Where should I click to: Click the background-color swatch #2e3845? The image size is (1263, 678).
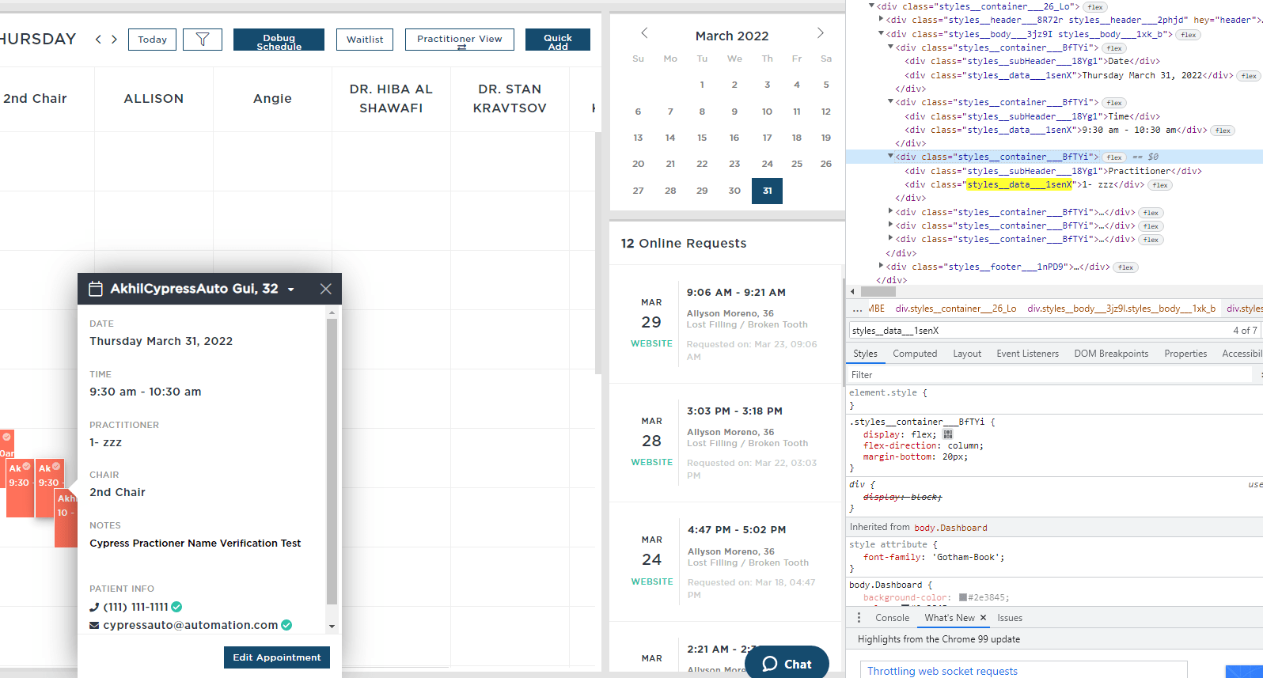coord(963,597)
